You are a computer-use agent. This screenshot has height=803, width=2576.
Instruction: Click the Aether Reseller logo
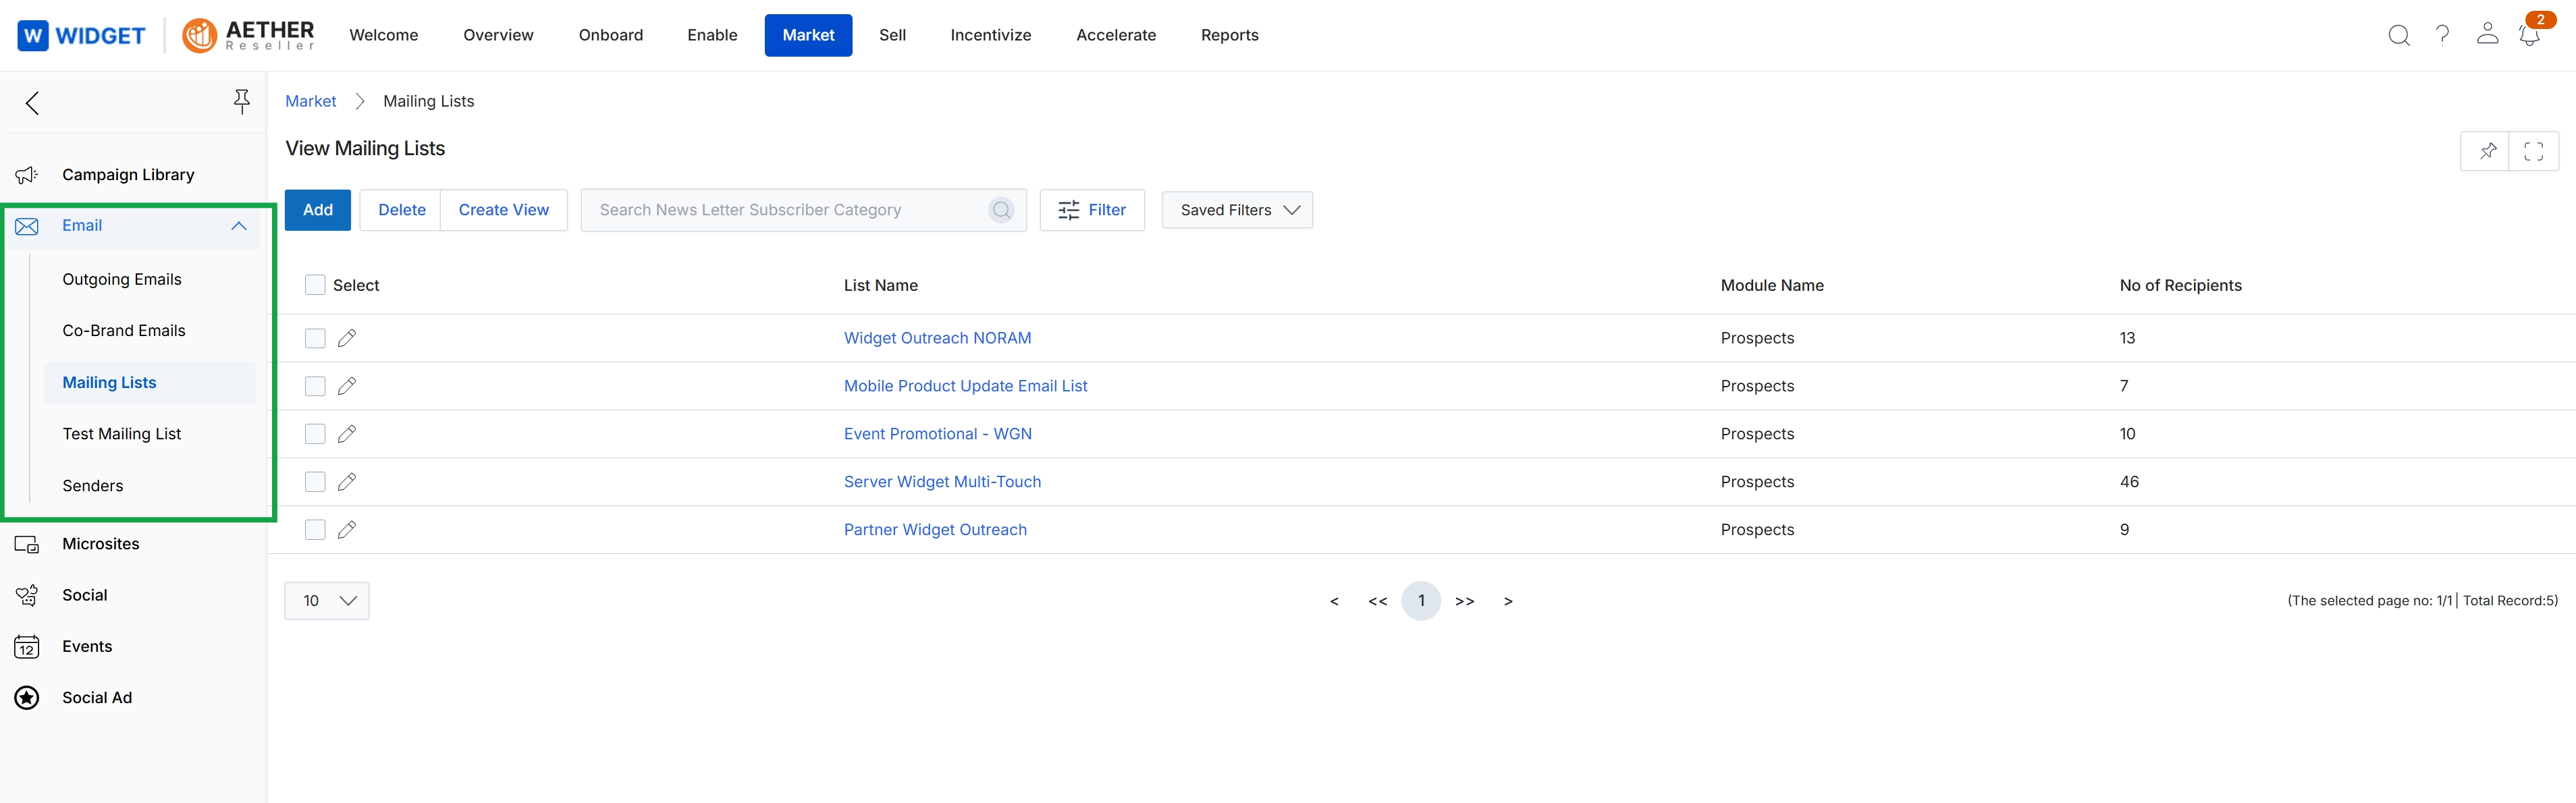point(248,36)
